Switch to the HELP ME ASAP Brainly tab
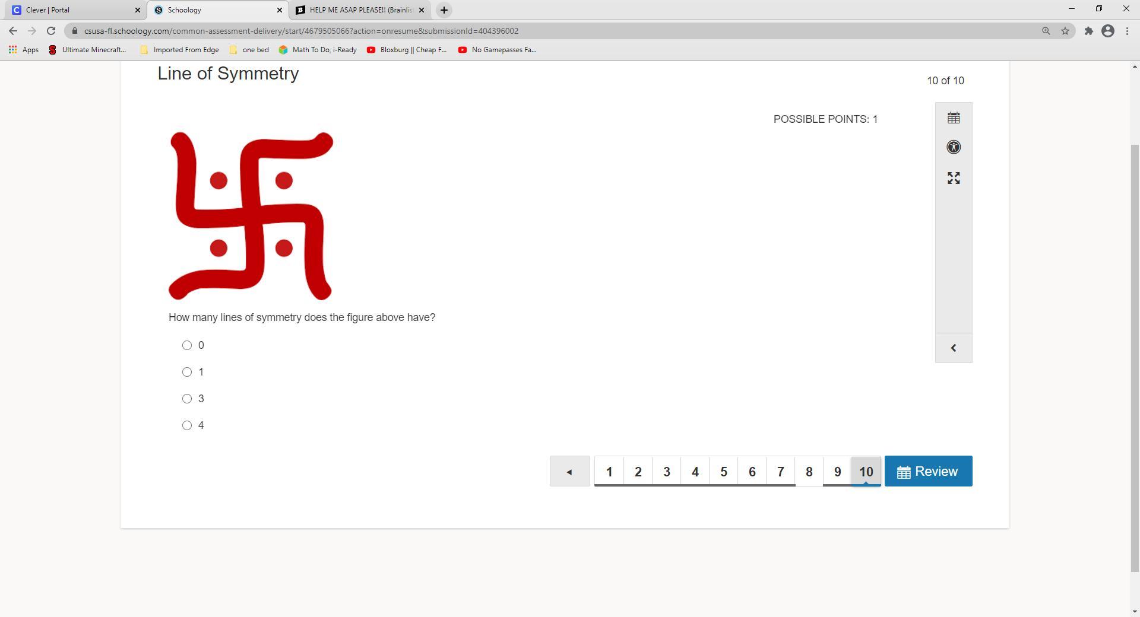This screenshot has width=1140, height=617. point(359,10)
